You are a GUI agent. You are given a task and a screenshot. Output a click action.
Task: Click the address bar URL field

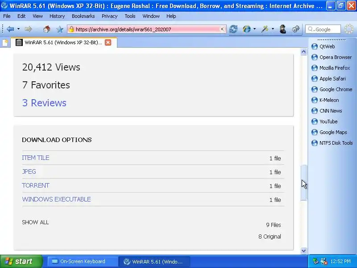tap(147, 29)
